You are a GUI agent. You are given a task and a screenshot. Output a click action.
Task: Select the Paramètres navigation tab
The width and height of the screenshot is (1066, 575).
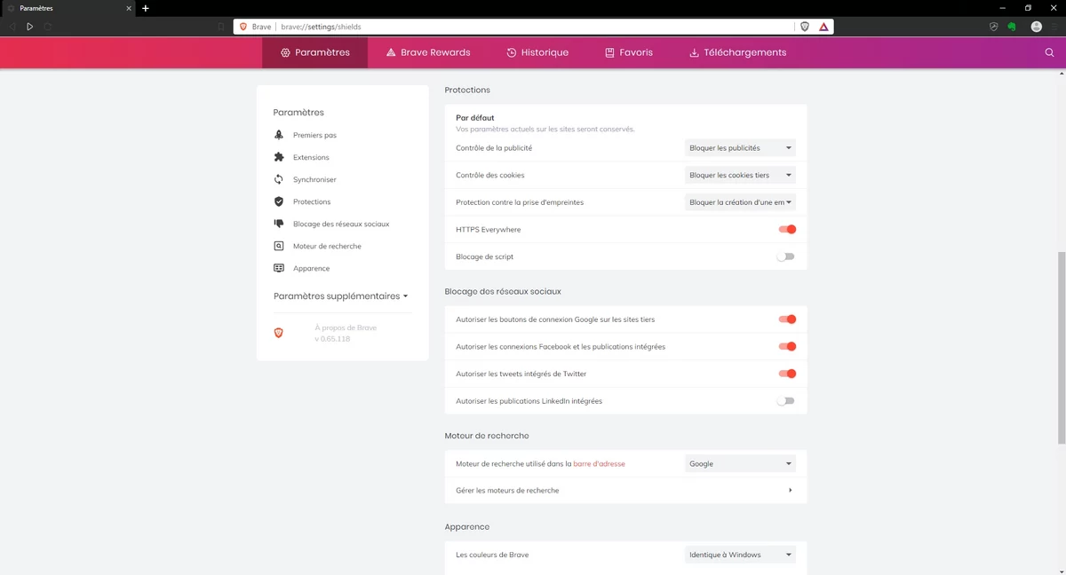pyautogui.click(x=314, y=52)
